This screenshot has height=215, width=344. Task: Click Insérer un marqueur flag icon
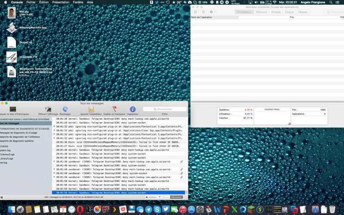114,109
